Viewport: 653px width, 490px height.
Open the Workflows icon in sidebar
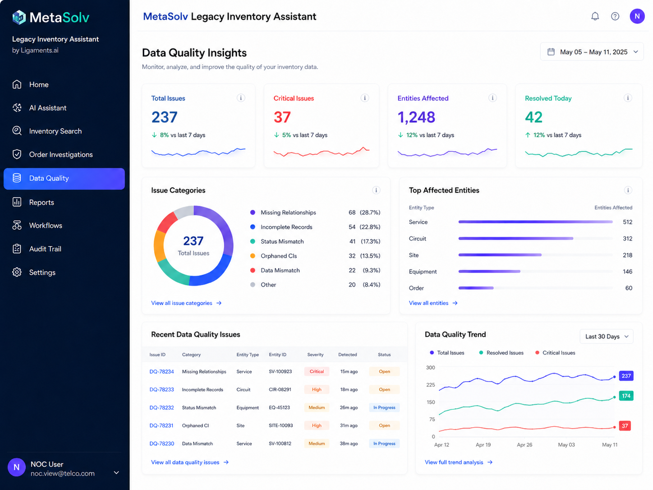click(17, 225)
